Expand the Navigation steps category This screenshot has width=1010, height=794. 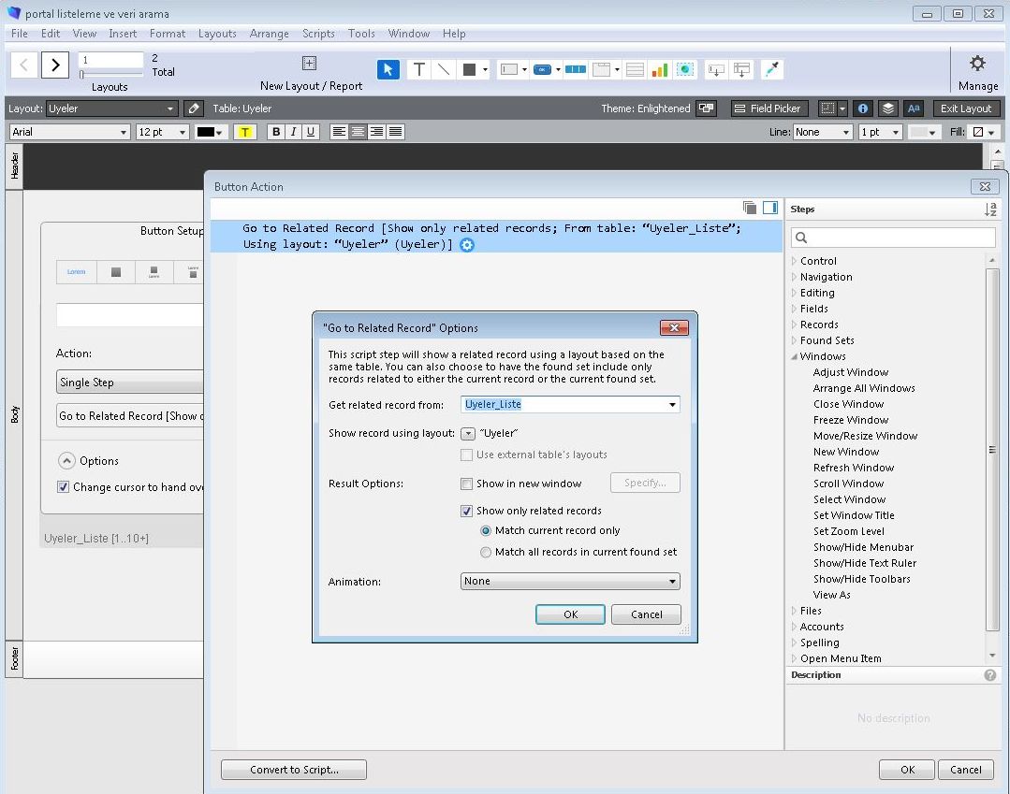[x=795, y=277]
